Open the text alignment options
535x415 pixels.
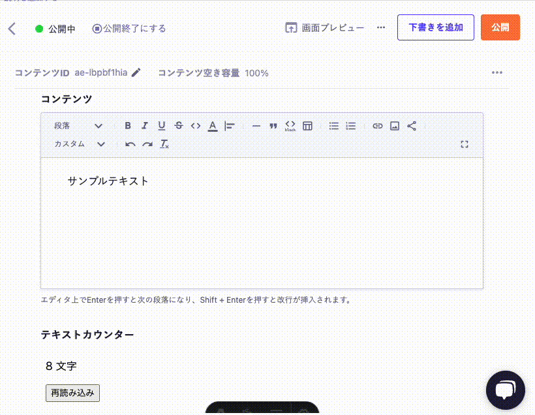pos(230,126)
